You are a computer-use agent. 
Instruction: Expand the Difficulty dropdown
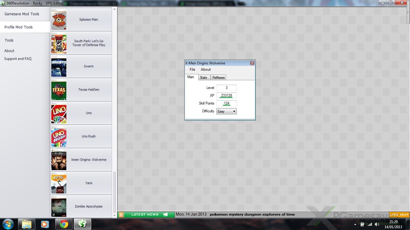click(234, 111)
